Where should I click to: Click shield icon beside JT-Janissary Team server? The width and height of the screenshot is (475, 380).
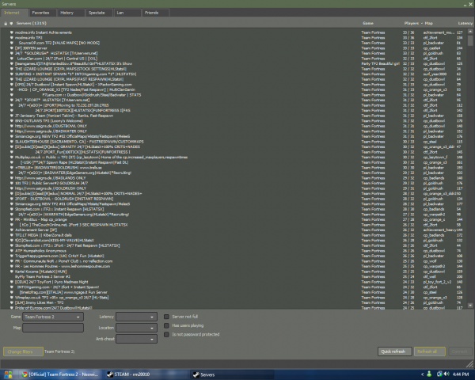[12, 116]
